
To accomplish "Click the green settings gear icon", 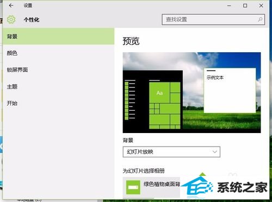I will coord(11,20).
